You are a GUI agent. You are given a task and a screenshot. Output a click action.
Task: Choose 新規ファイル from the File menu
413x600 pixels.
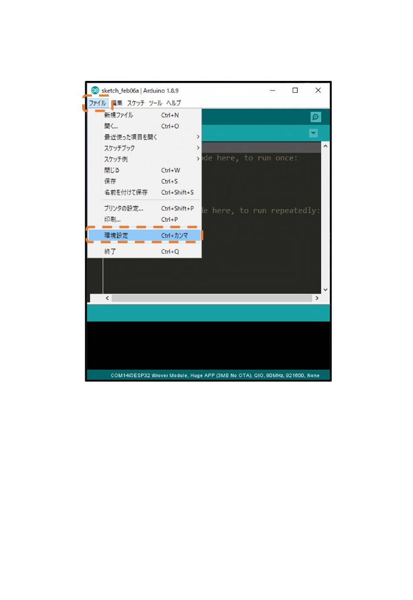pos(144,115)
